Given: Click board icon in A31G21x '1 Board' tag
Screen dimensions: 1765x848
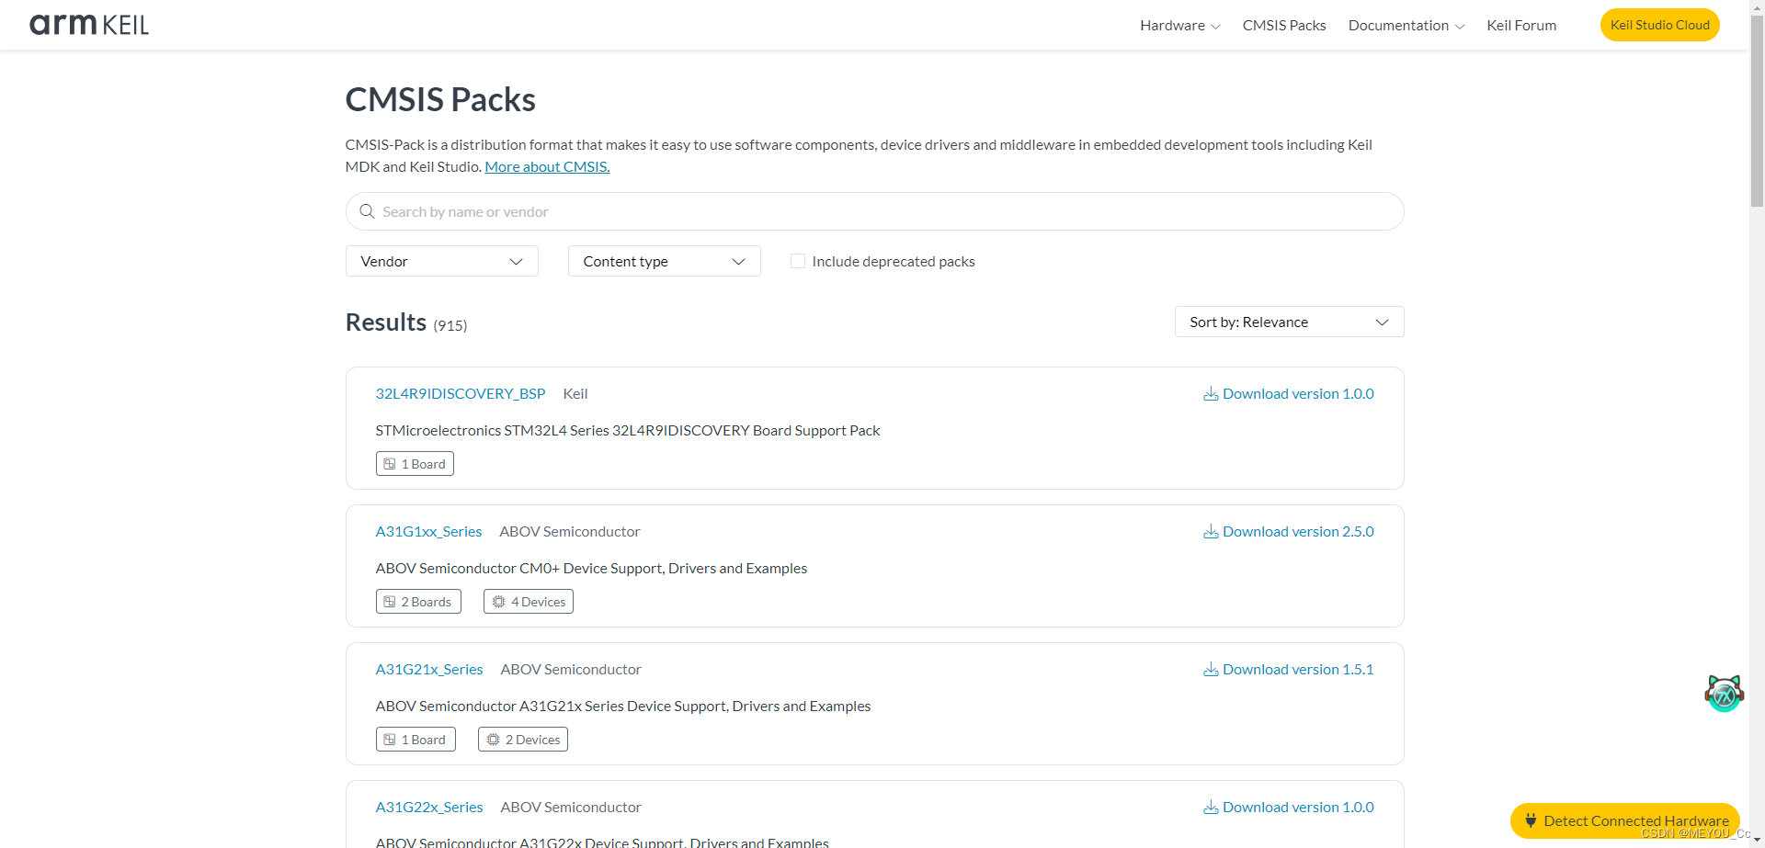Looking at the screenshot, I should 390,740.
